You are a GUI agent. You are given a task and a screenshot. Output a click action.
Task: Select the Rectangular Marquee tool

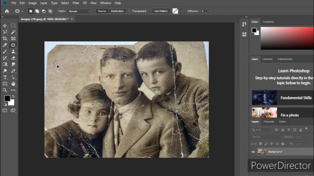tap(13, 26)
